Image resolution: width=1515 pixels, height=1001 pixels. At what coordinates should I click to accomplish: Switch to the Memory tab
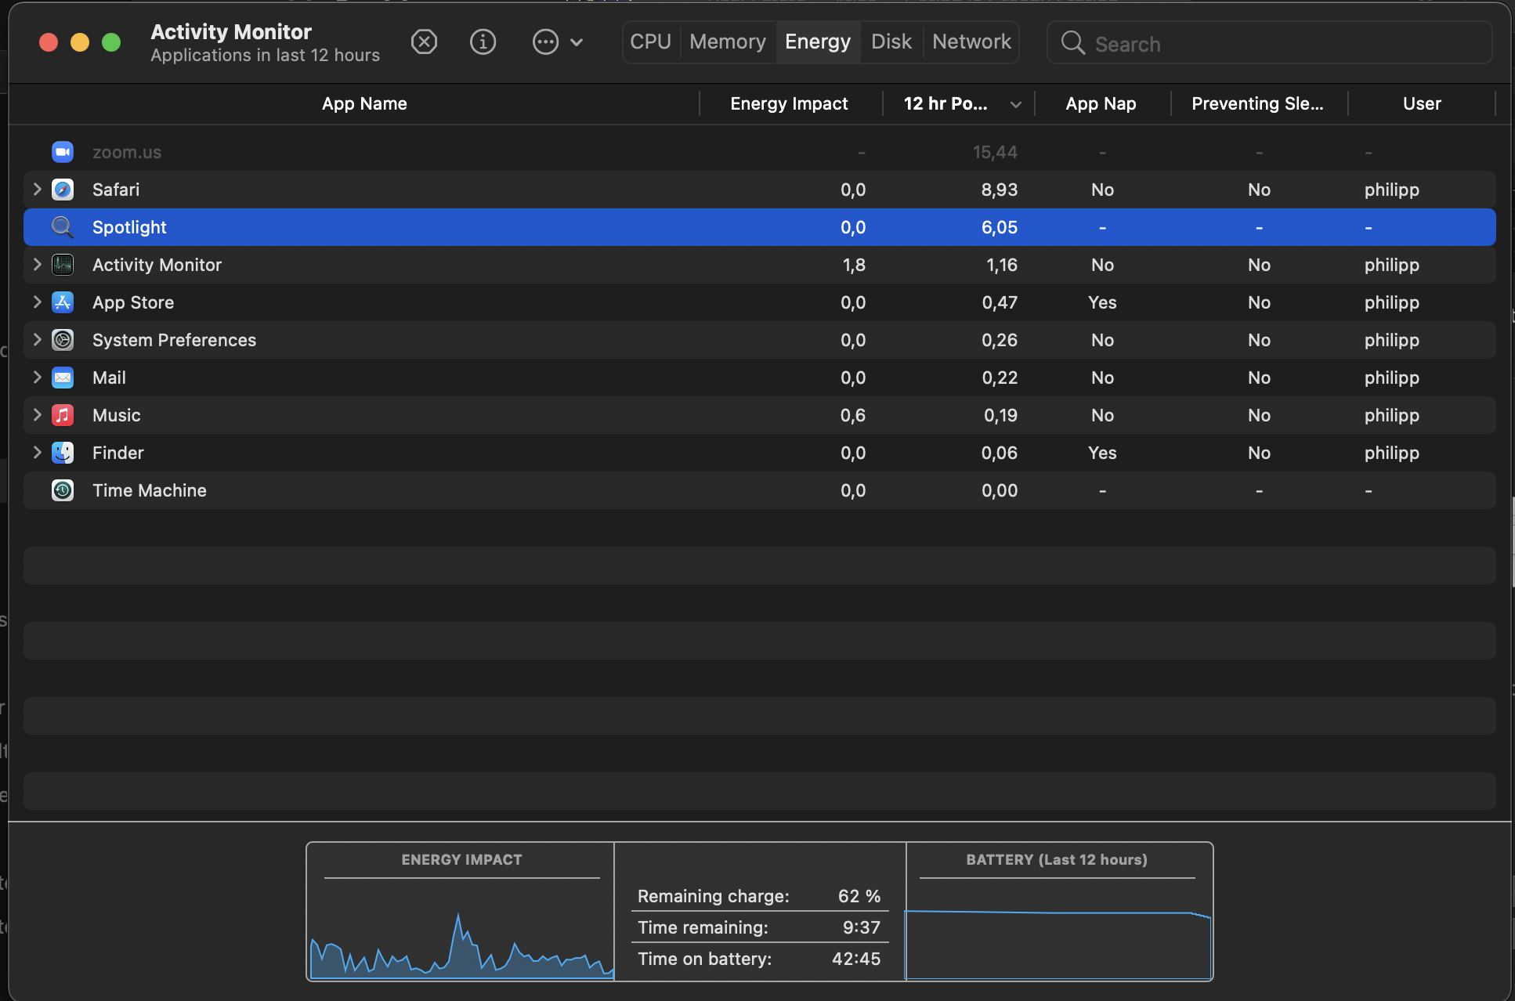pos(727,42)
